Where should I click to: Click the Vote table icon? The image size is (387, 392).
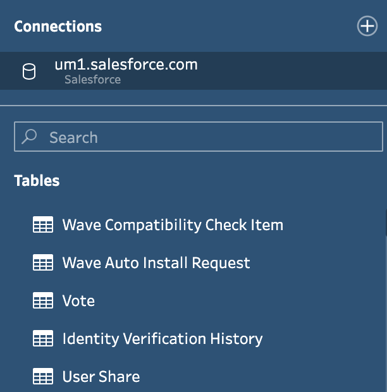click(x=43, y=300)
